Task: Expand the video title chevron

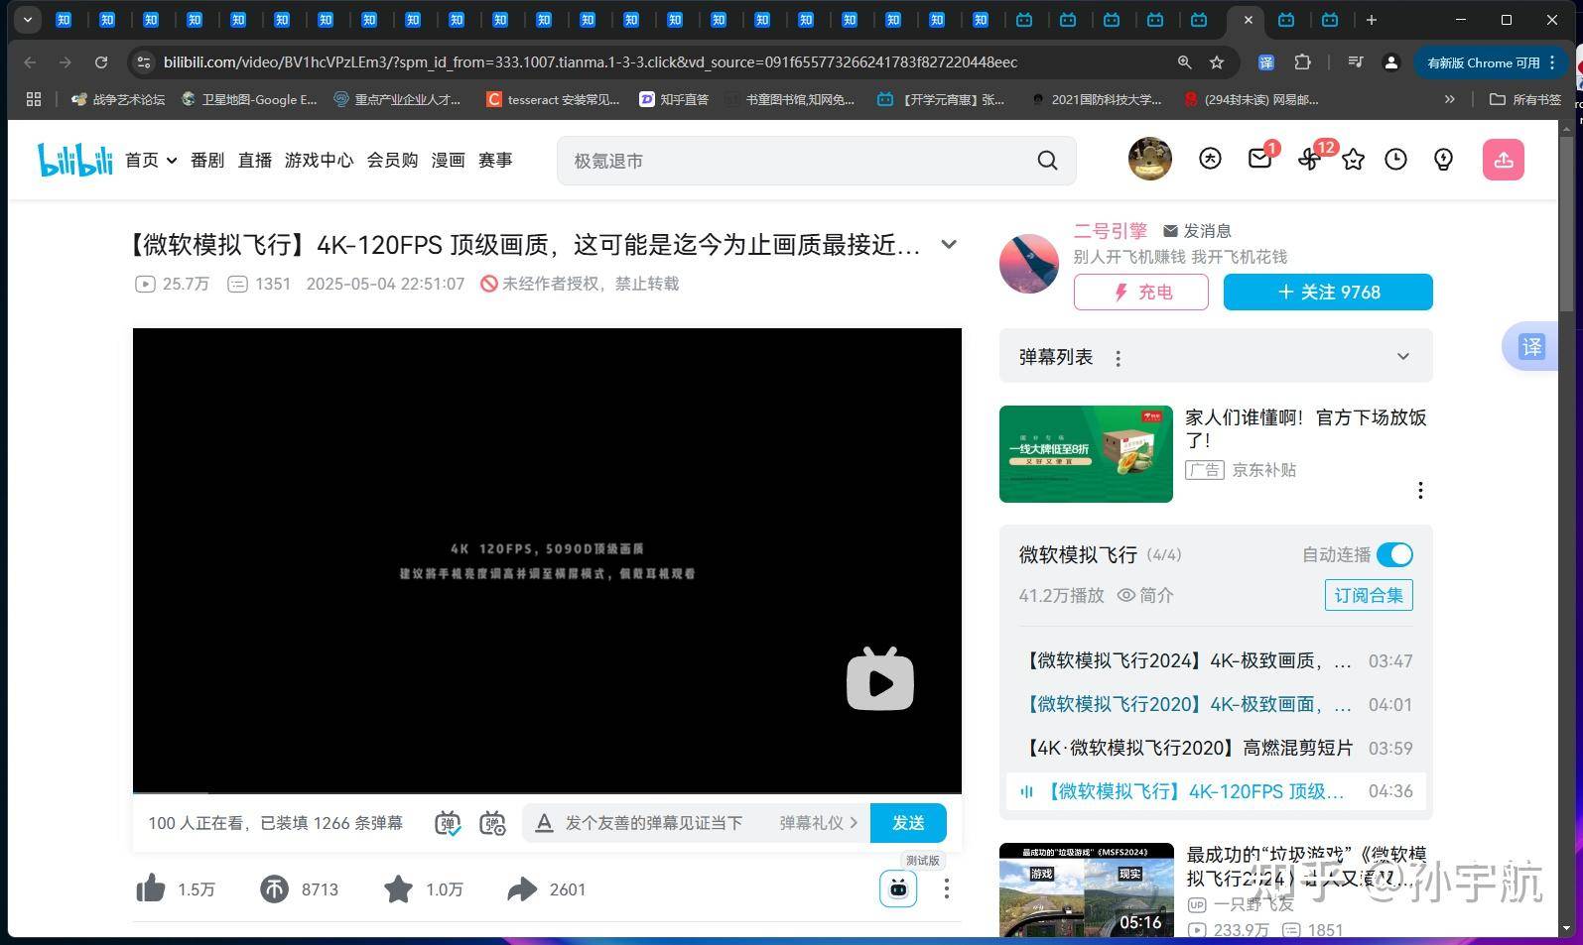Action: [x=949, y=244]
